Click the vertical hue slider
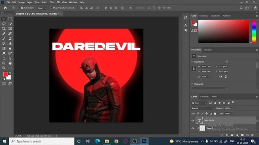 click(254, 31)
